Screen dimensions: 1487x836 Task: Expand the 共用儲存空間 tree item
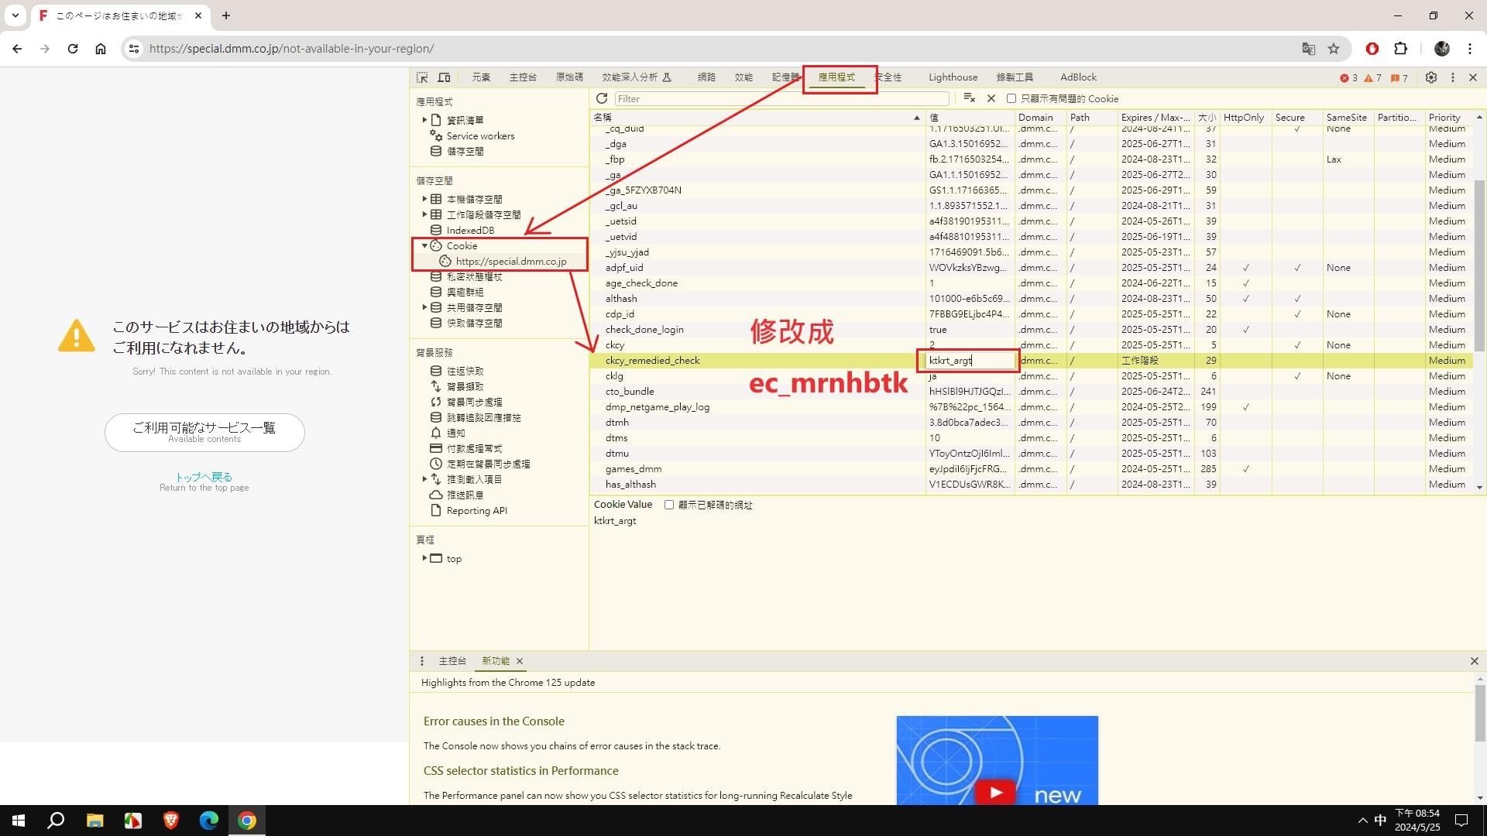(x=424, y=307)
